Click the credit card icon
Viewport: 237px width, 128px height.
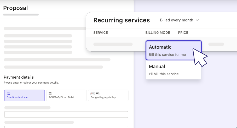coord(8,94)
